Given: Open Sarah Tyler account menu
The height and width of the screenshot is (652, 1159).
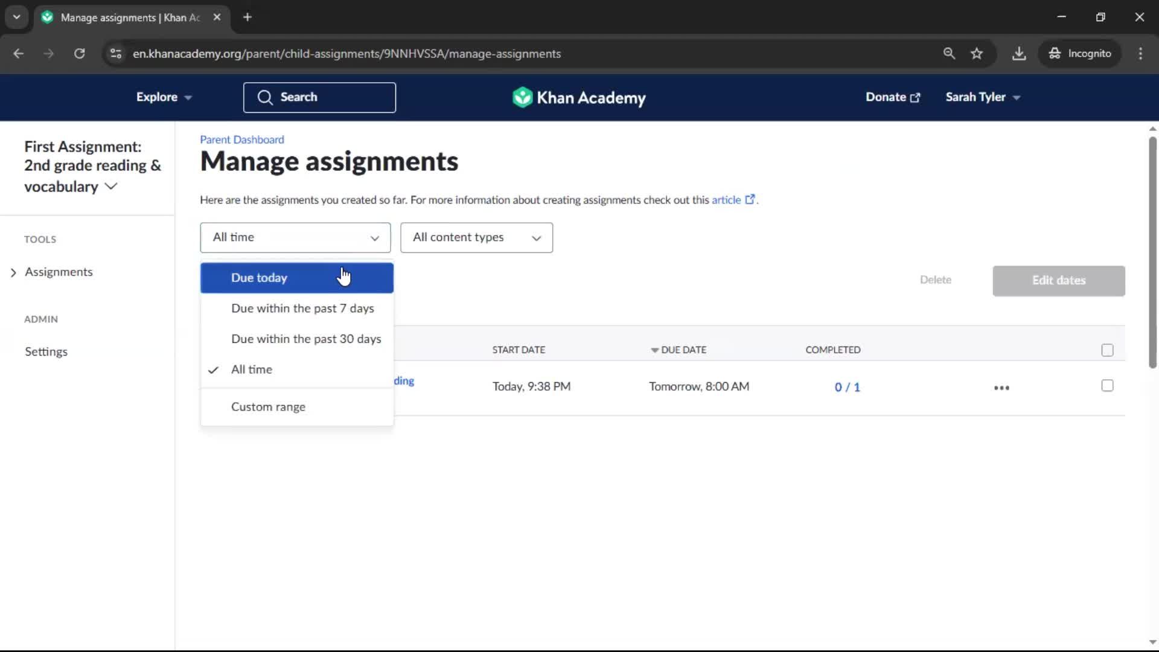Looking at the screenshot, I should [x=983, y=97].
